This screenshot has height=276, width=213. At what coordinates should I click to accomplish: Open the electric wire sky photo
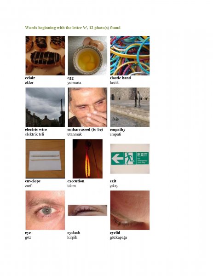coord(45,107)
